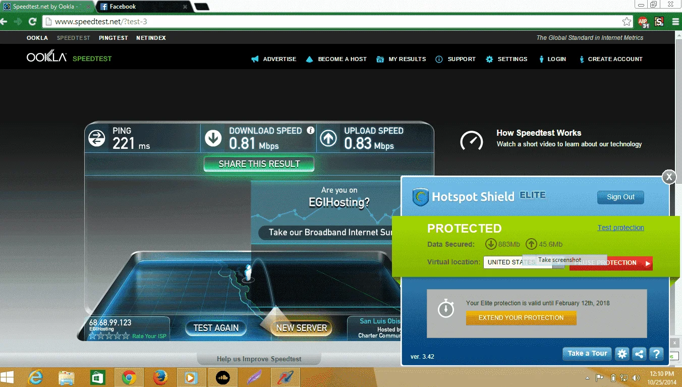This screenshot has height=387, width=682.
Task: Open a new tab with the tab-strip button
Action: click(x=201, y=7)
